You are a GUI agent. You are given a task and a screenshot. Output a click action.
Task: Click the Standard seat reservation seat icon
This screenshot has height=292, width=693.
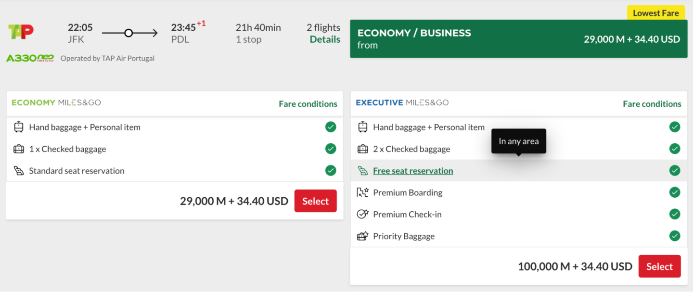point(19,171)
